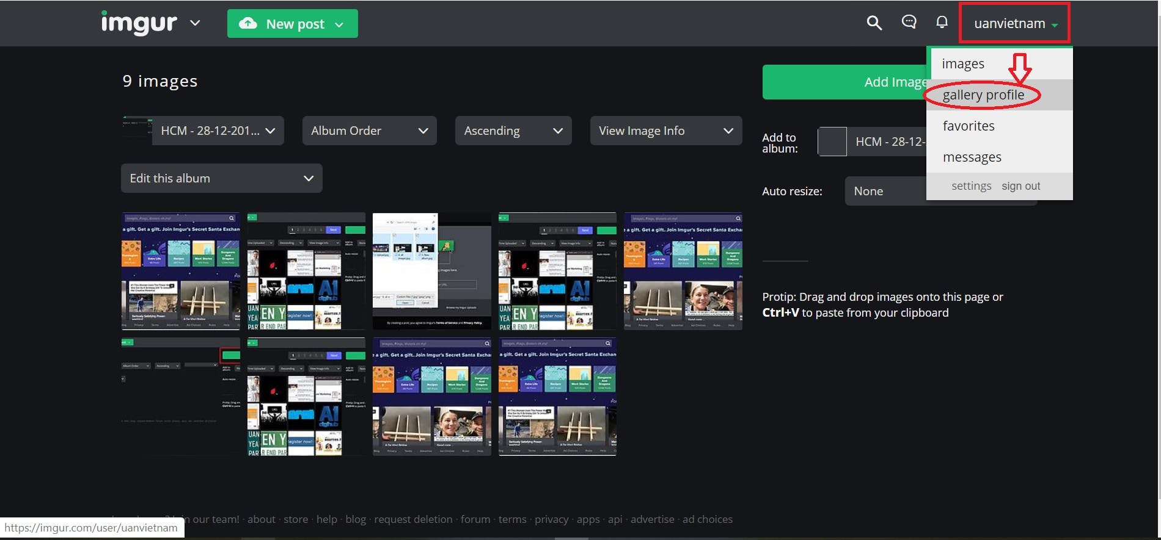Screen dimensions: 1161x540
Task: Open the second thumbnail in the top row
Action: (306, 271)
